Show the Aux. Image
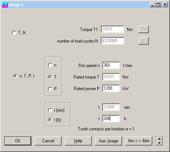This screenshot has height=152, width=170. 108,141
